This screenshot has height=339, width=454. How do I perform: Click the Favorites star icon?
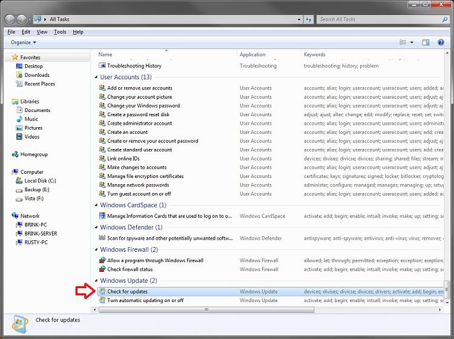click(x=15, y=57)
